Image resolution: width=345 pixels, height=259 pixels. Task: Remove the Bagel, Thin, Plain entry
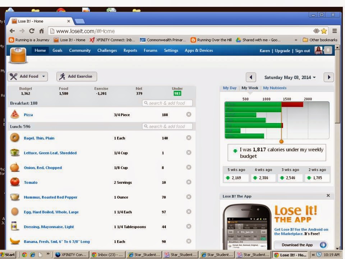[189, 138]
